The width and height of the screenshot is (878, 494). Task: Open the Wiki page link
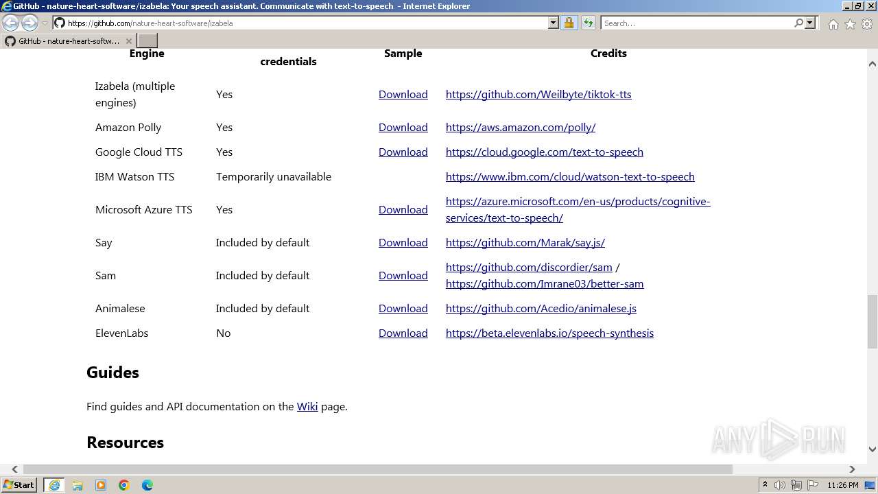(x=307, y=406)
